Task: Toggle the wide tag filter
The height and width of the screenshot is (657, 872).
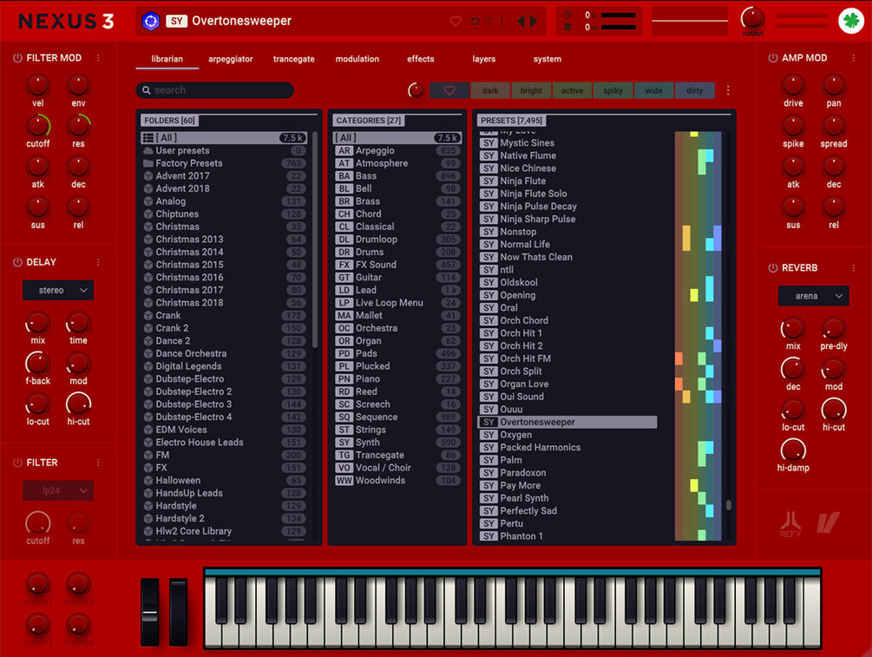Action: tap(653, 90)
